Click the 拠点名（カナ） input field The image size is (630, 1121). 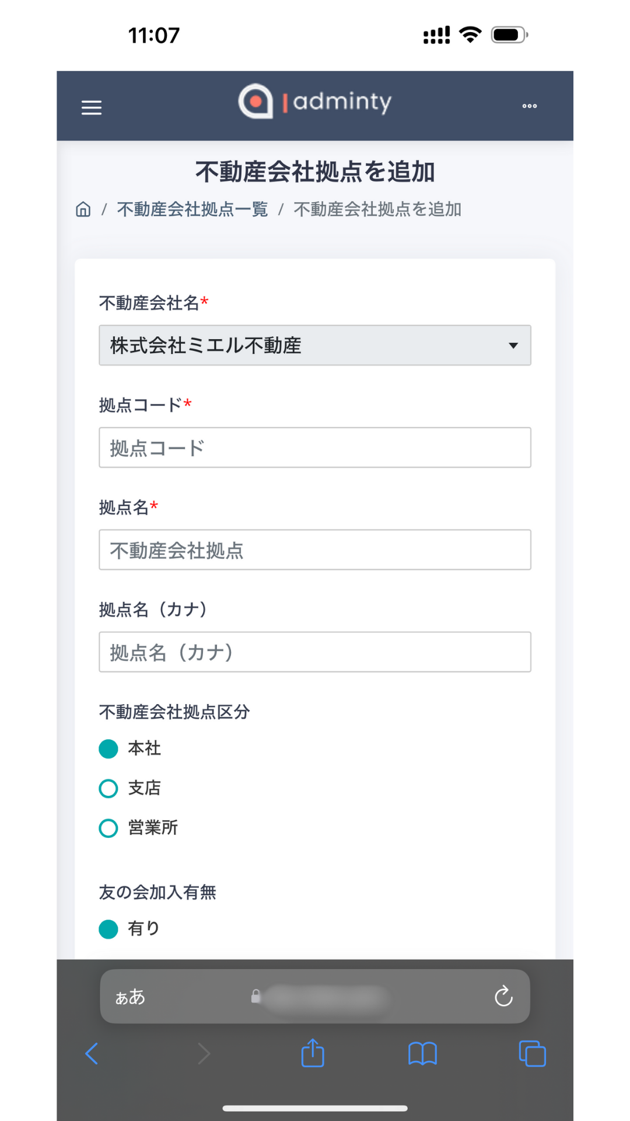click(314, 652)
